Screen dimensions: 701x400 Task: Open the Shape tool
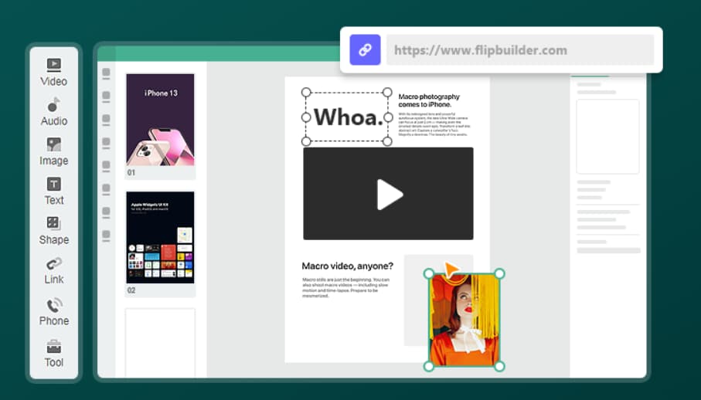click(x=53, y=230)
